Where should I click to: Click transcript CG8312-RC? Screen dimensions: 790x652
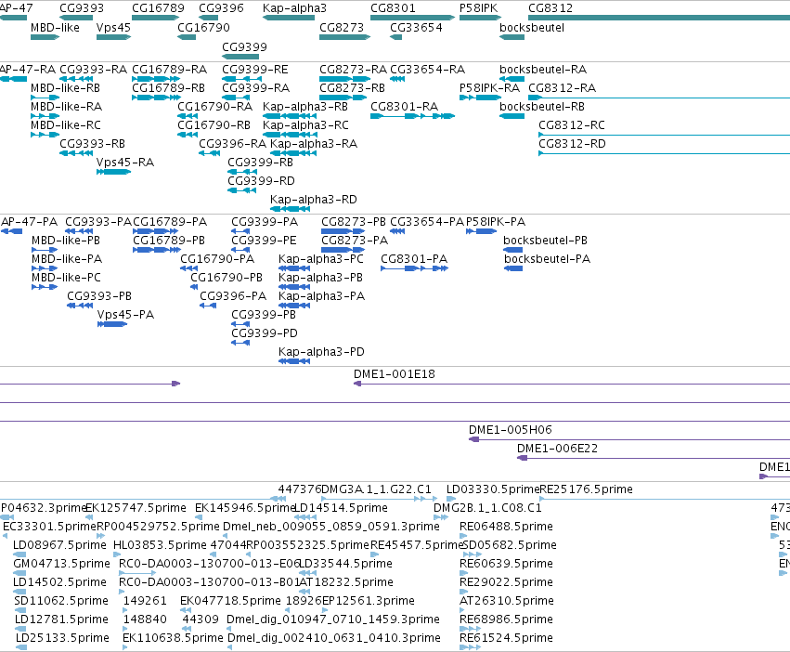[571, 125]
